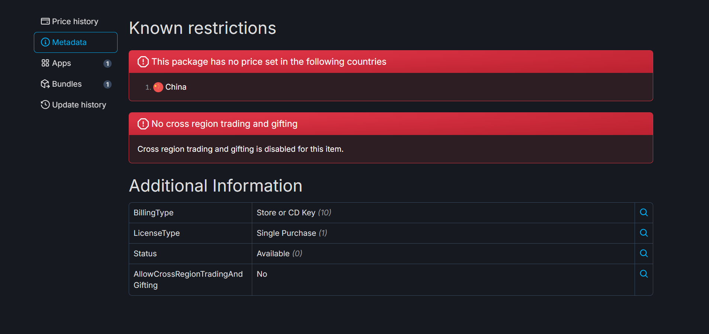Click the Bundles box icon in sidebar
709x334 pixels.
pos(45,84)
